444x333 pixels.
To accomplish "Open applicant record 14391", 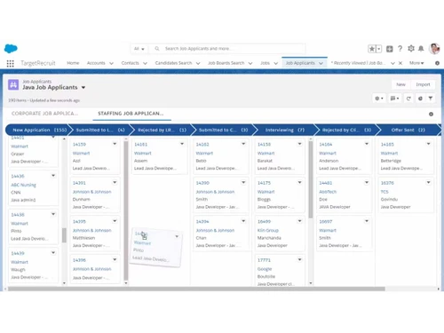I will coord(79,183).
